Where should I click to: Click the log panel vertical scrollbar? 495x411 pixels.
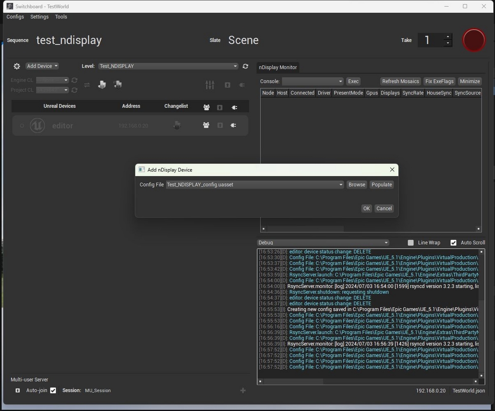pyautogui.click(x=481, y=314)
